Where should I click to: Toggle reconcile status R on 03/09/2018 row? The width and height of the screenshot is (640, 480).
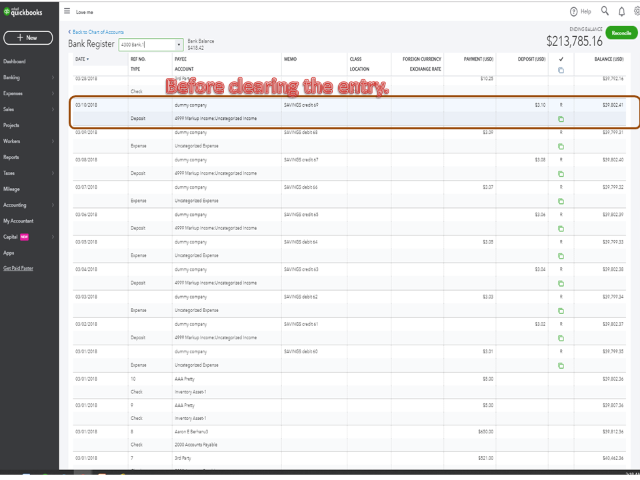tap(561, 132)
